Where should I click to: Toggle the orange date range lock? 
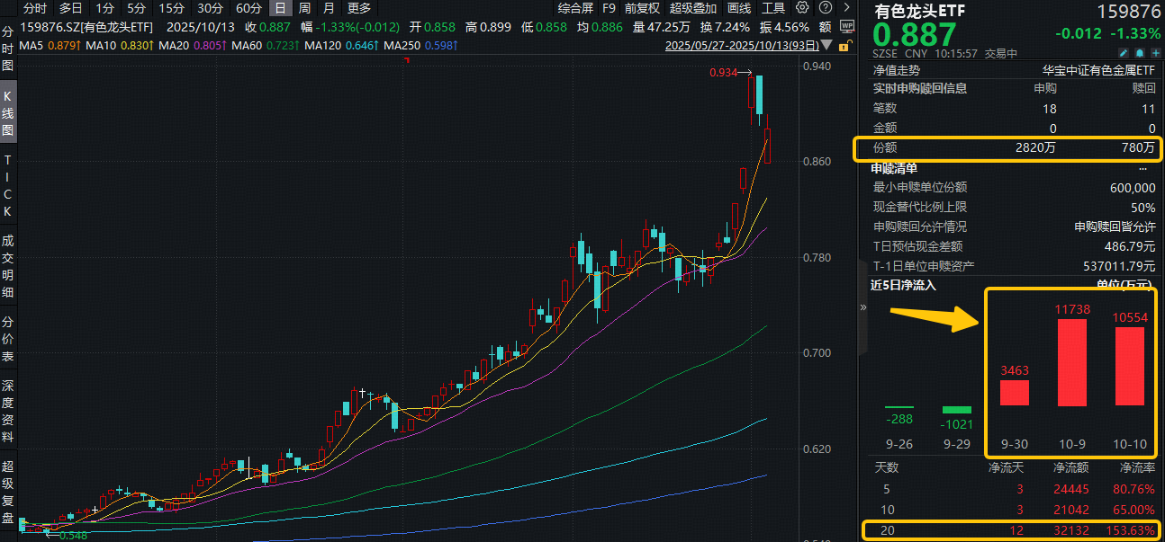point(844,45)
